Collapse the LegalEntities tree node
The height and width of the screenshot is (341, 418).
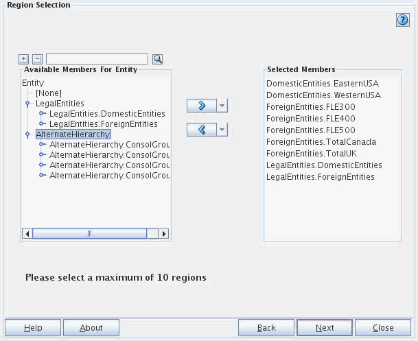(x=27, y=104)
